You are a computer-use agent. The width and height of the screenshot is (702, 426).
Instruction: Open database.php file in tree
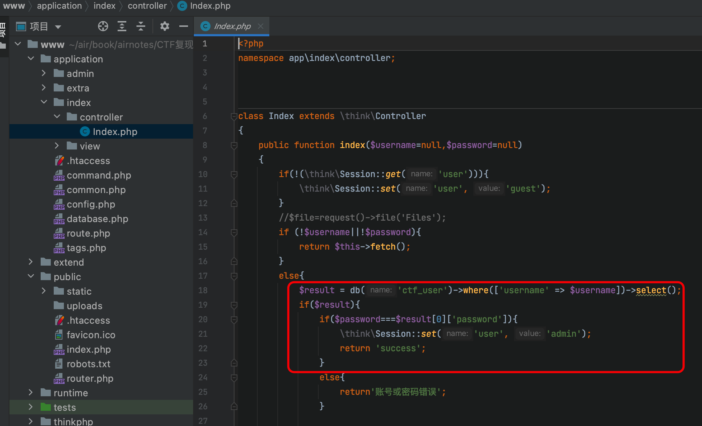click(x=97, y=219)
